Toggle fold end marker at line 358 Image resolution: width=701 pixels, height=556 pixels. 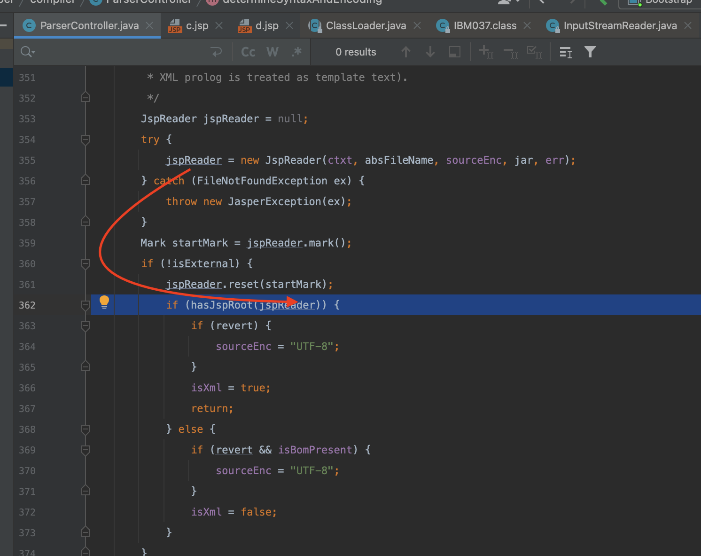86,222
